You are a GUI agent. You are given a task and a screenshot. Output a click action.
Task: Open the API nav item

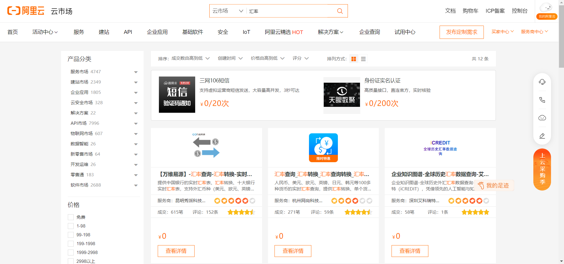click(x=128, y=32)
